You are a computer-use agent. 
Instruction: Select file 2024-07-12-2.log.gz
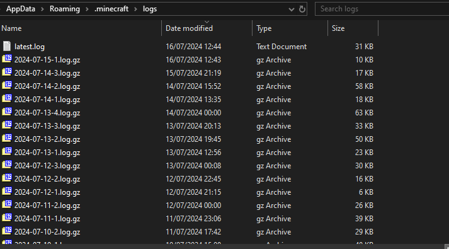click(47, 179)
